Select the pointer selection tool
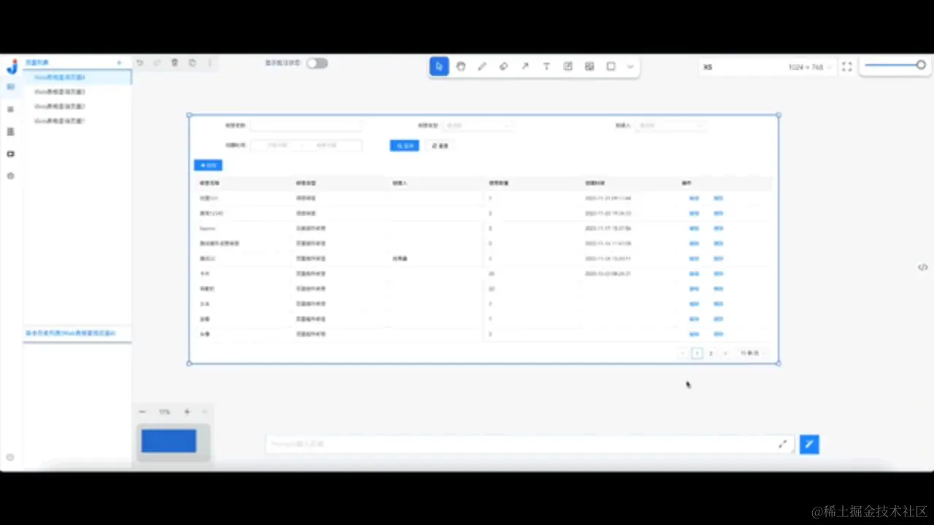Viewport: 934px width, 525px height. coord(439,66)
